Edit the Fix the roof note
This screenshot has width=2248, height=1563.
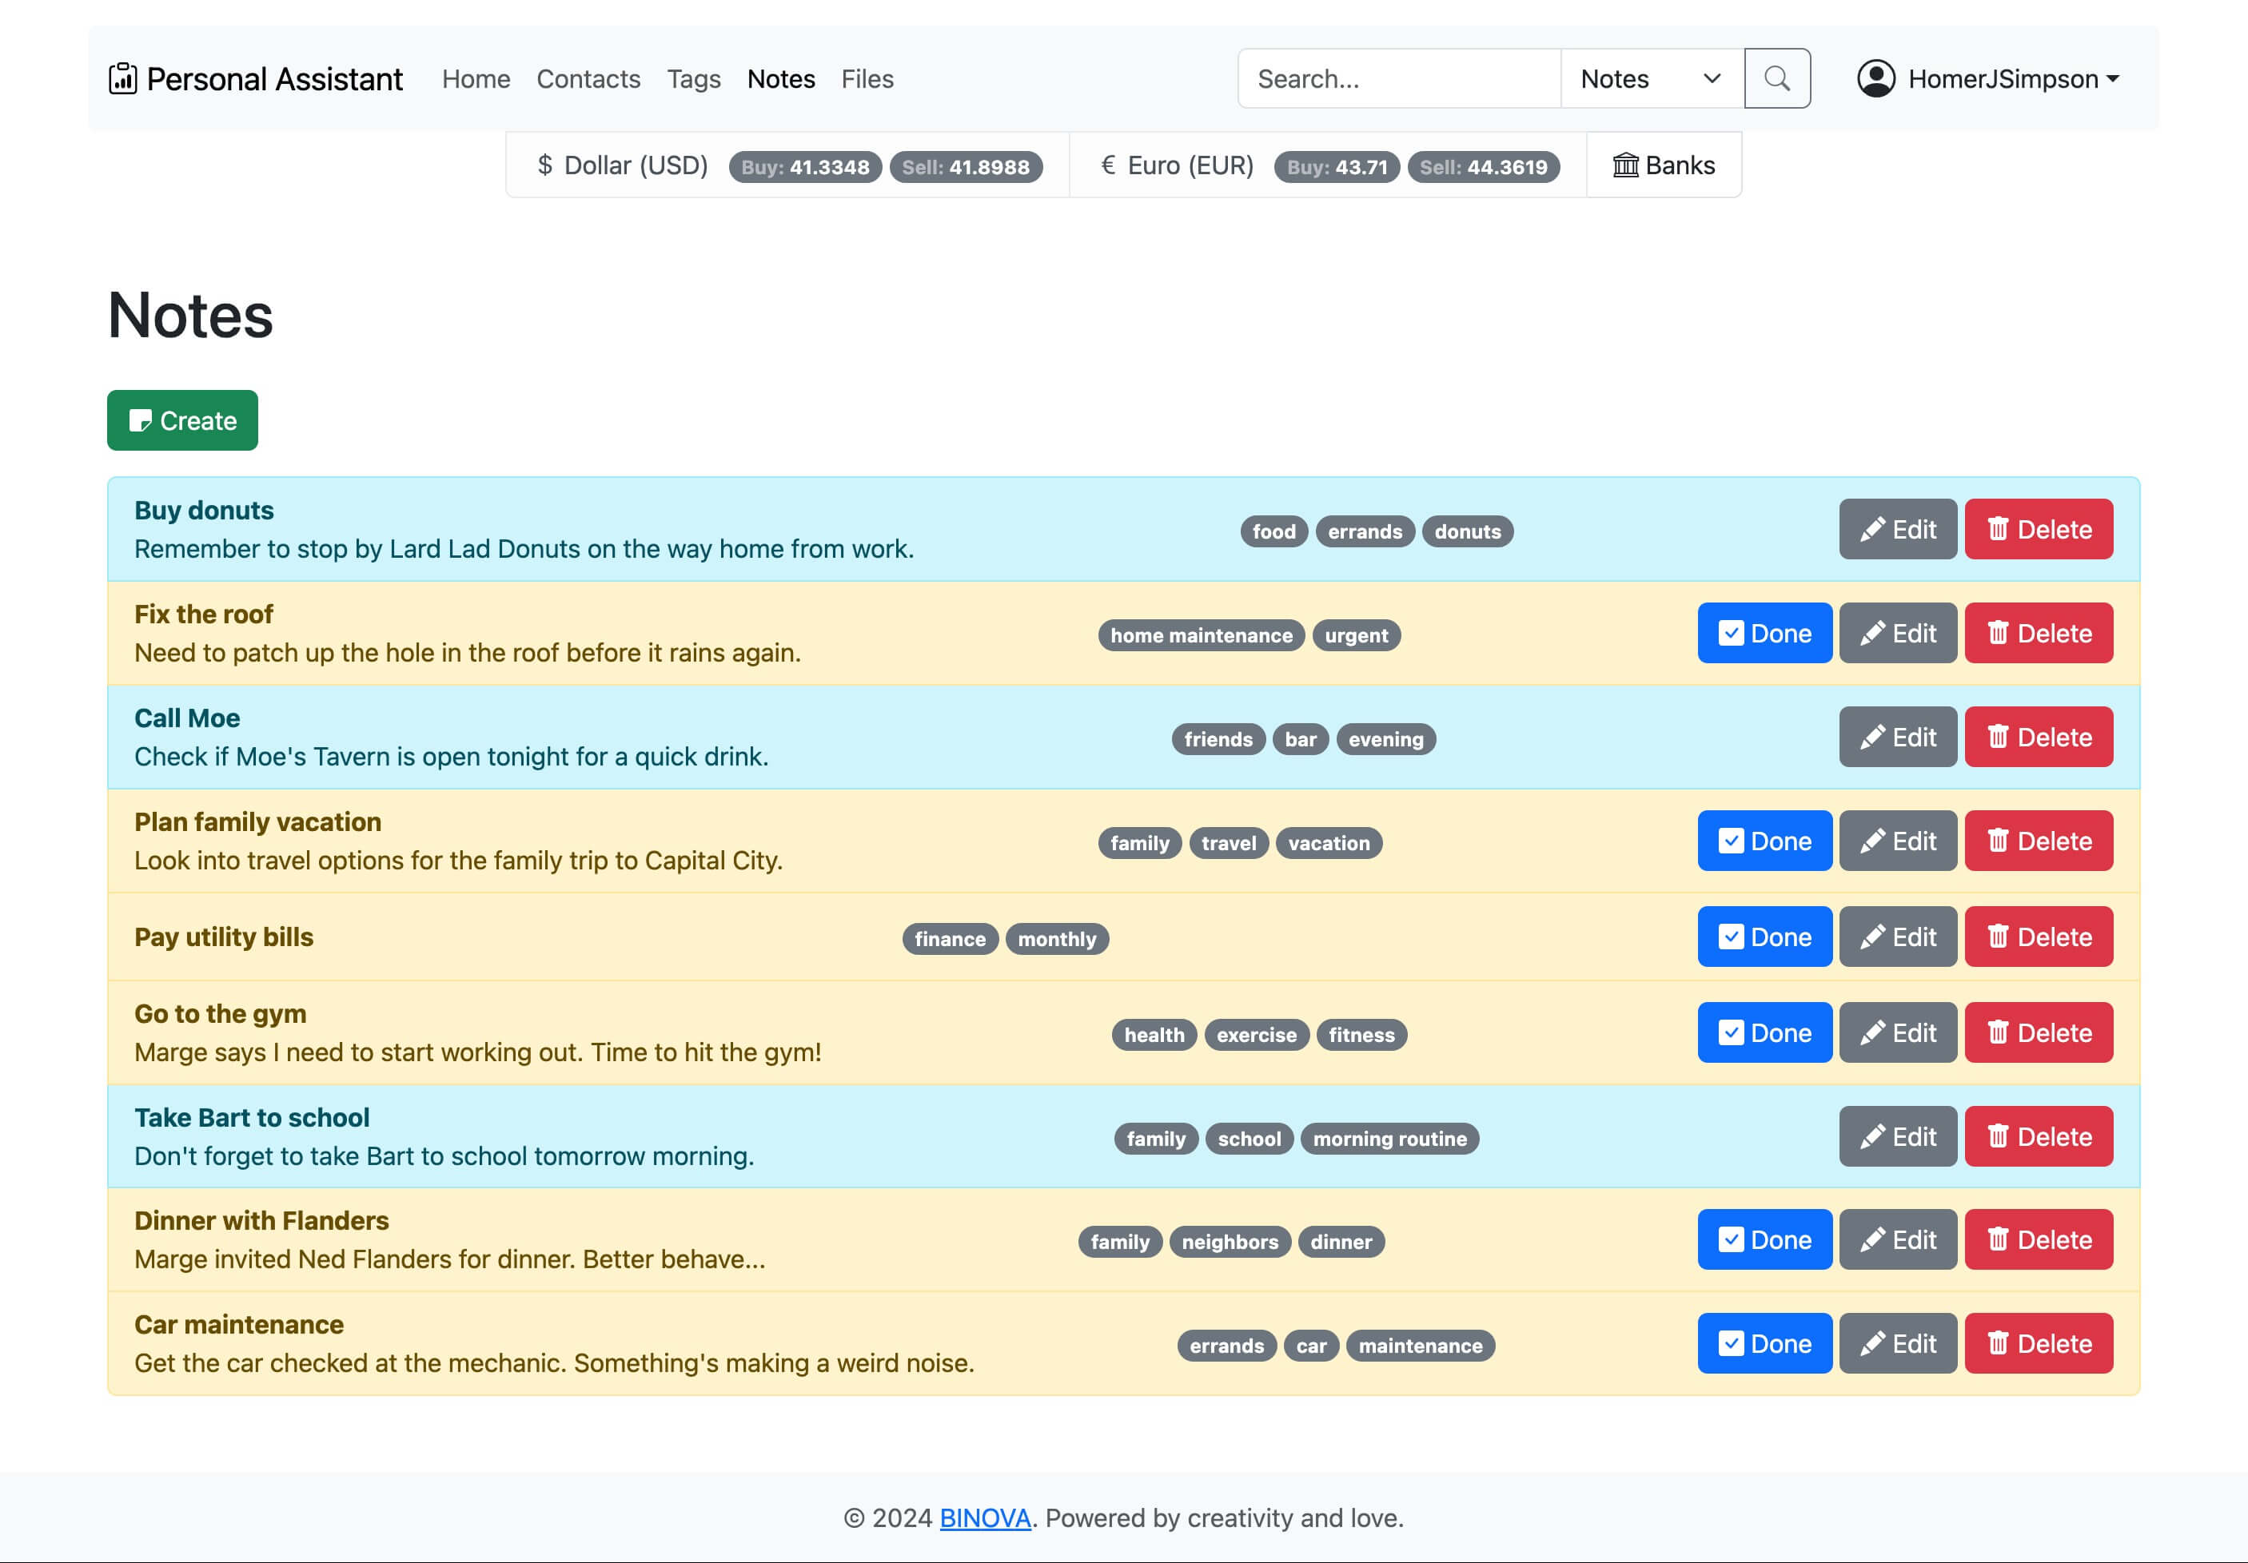pos(1898,633)
